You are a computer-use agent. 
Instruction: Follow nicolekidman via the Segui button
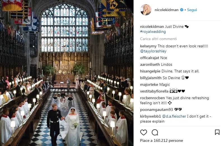(192, 10)
